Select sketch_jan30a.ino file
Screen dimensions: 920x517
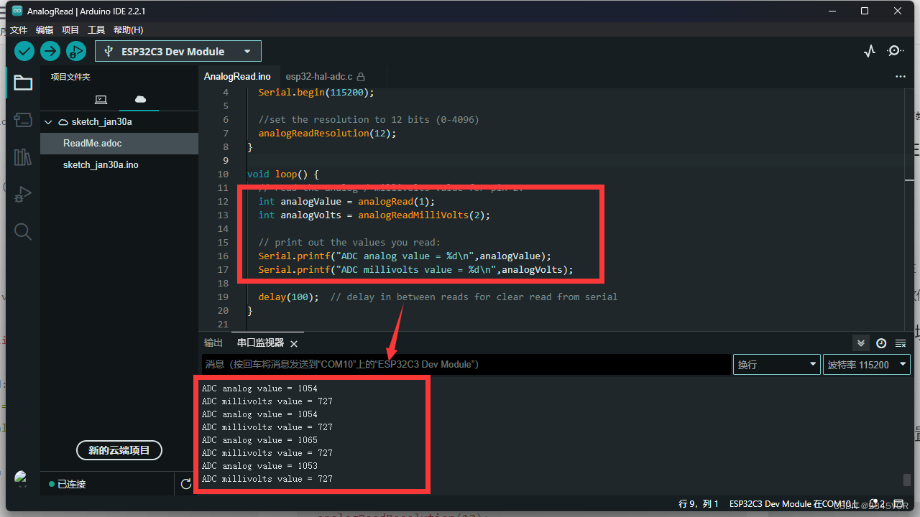click(119, 165)
